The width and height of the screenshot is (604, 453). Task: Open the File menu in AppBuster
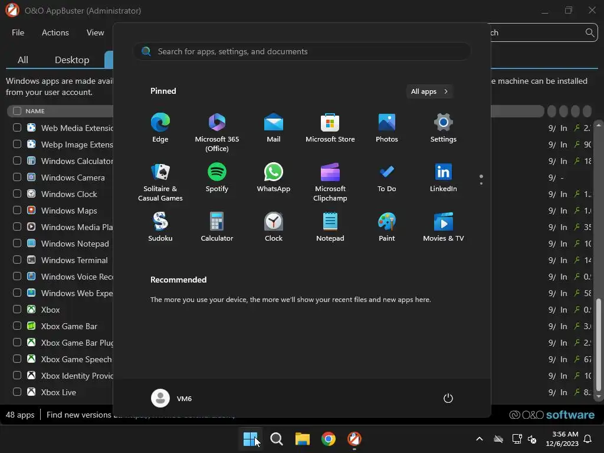click(18, 33)
